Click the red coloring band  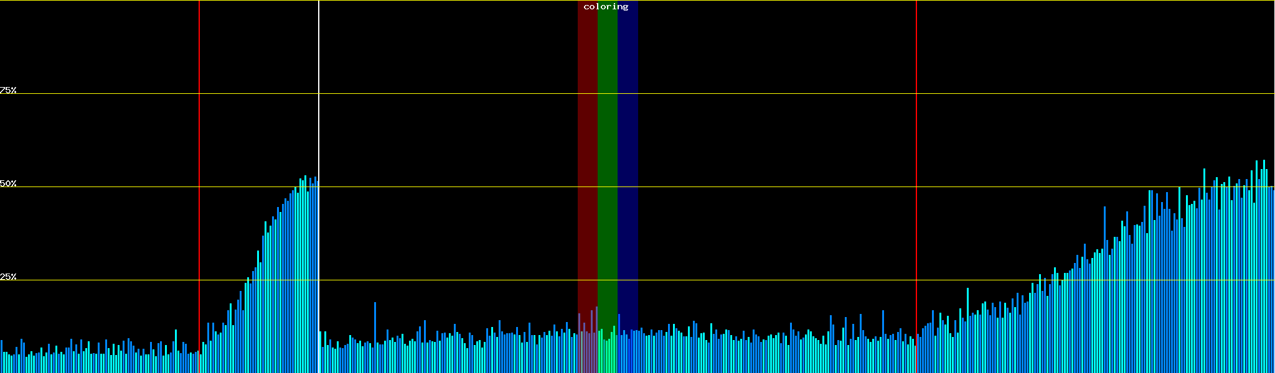coord(587,155)
